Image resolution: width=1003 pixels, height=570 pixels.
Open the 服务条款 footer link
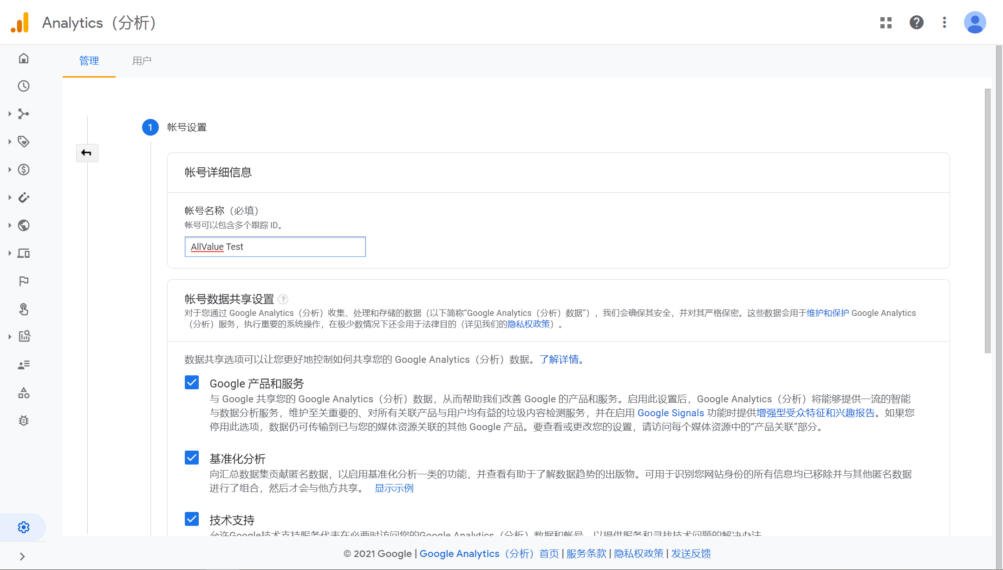coord(586,554)
